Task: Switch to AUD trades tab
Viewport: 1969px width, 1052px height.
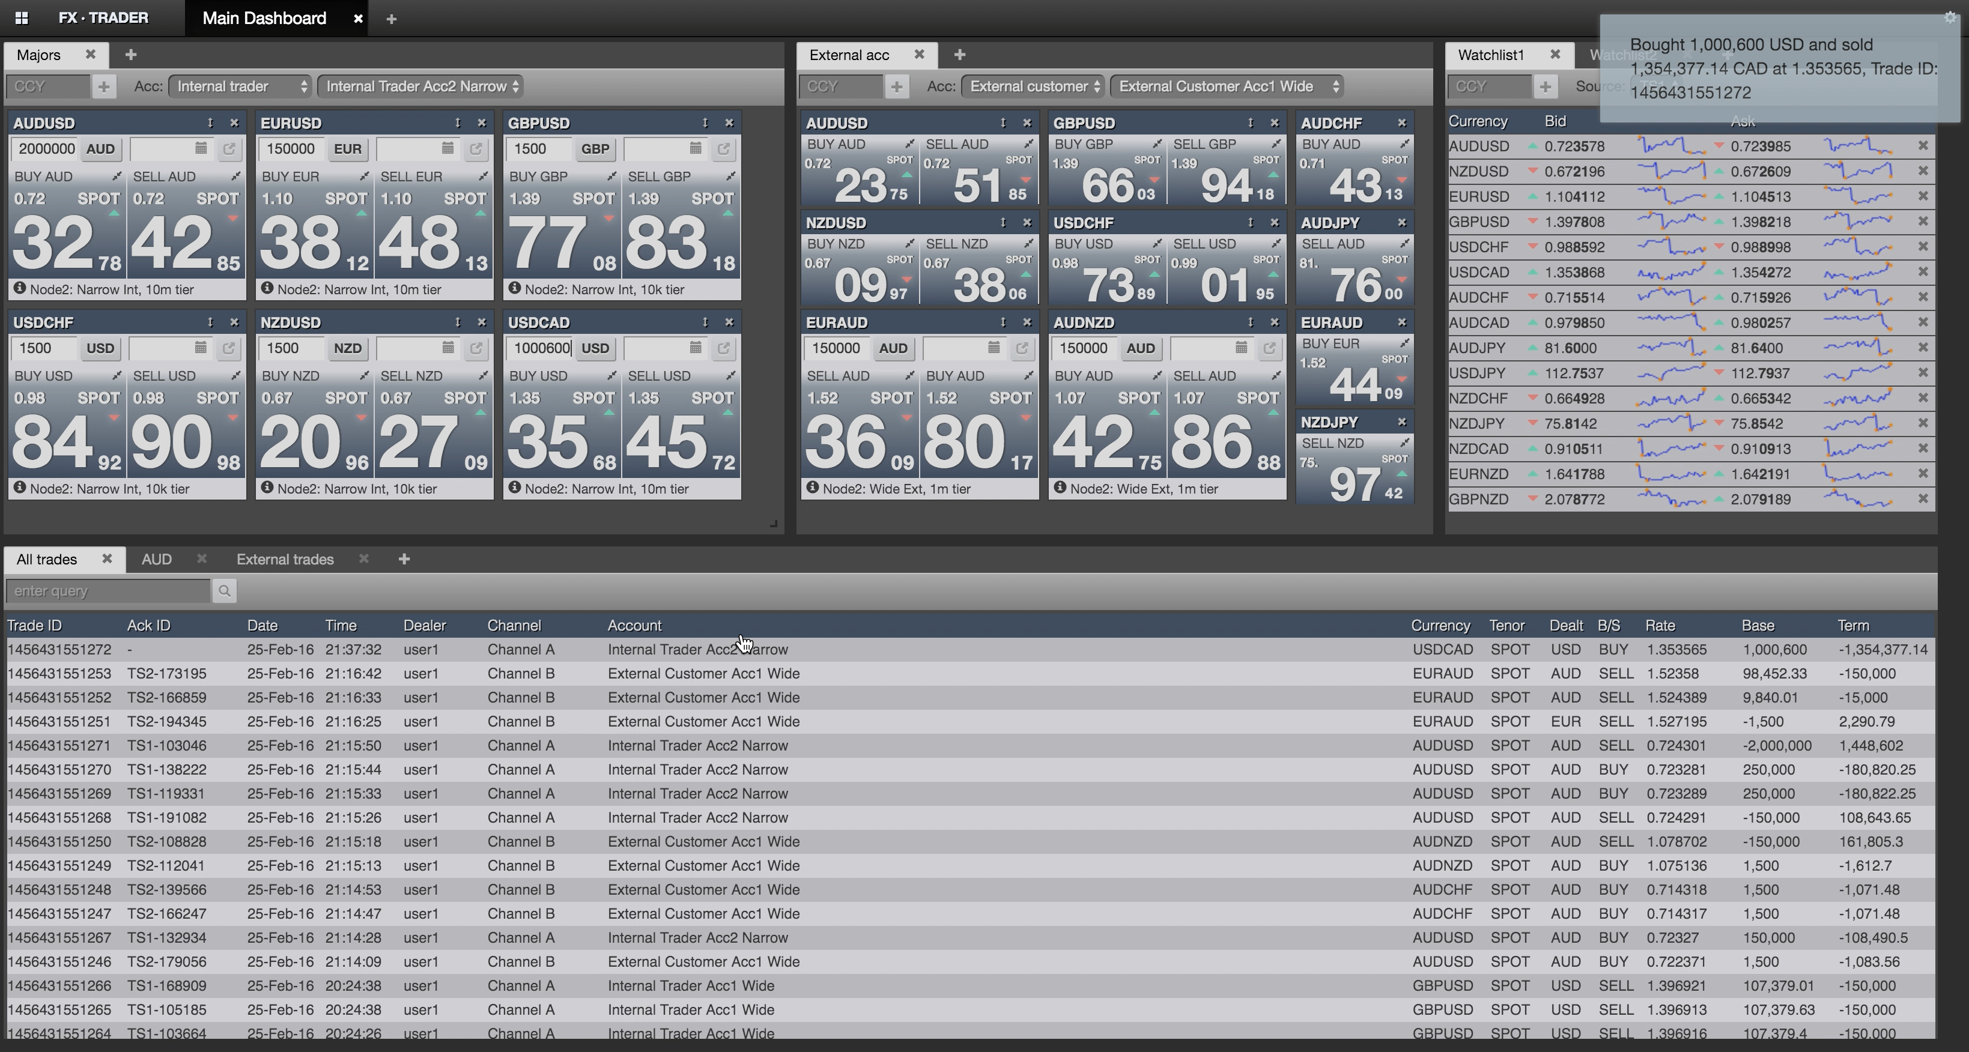Action: [156, 559]
